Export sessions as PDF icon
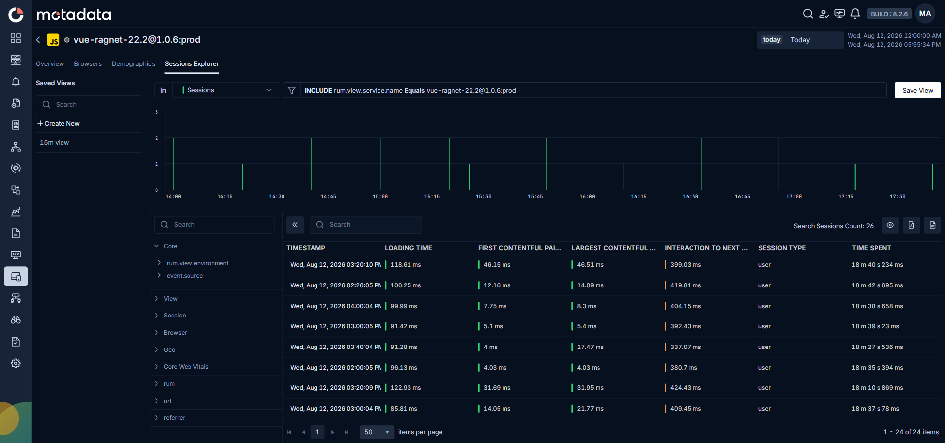This screenshot has width=945, height=443. click(911, 225)
